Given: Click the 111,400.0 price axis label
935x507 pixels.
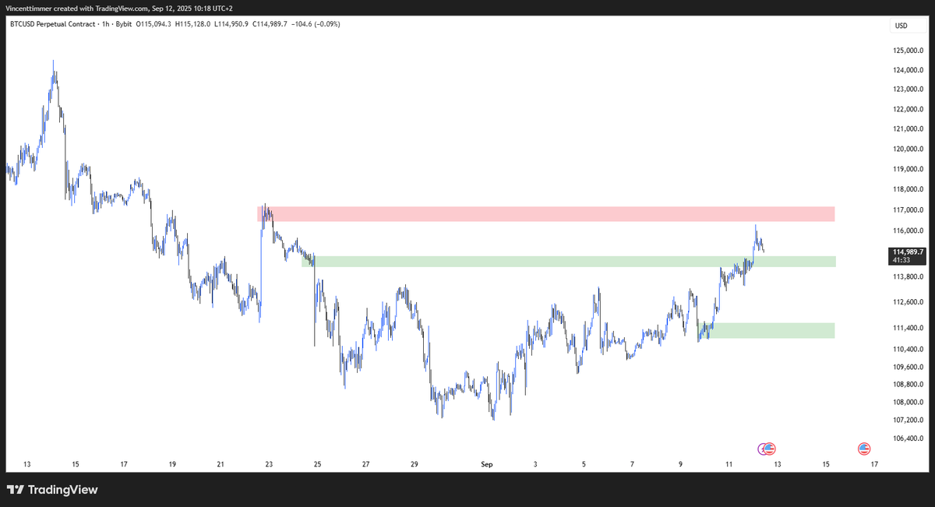Looking at the screenshot, I should tap(909, 329).
